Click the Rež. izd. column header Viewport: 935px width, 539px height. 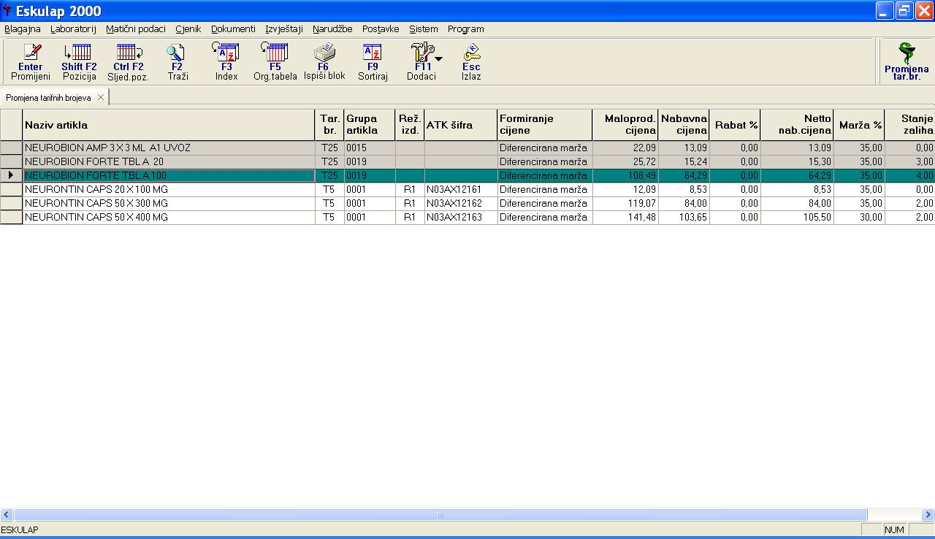click(x=410, y=125)
